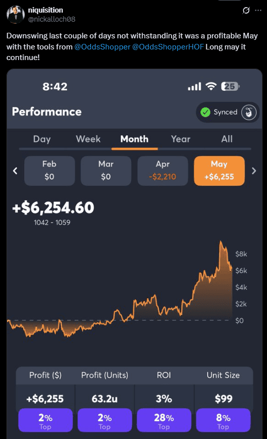Tap the battery indicator showing 25

coord(230,86)
